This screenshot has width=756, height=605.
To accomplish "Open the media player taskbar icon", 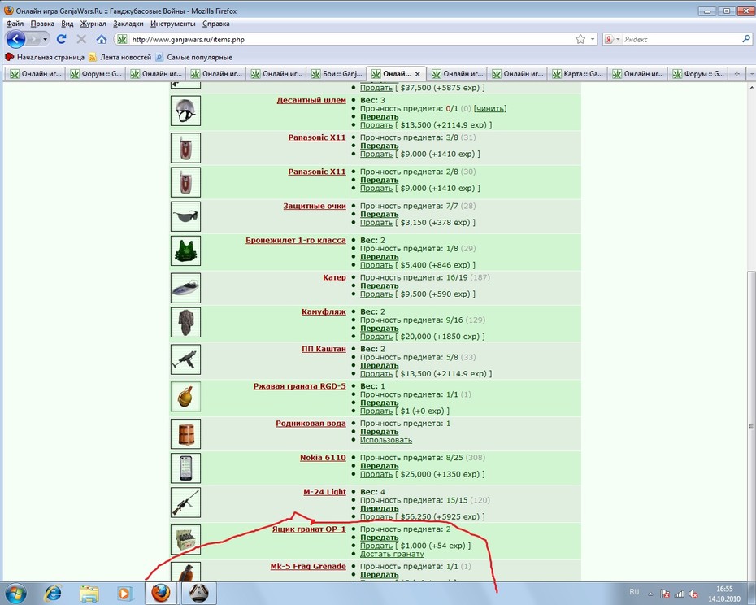I will click(x=124, y=593).
